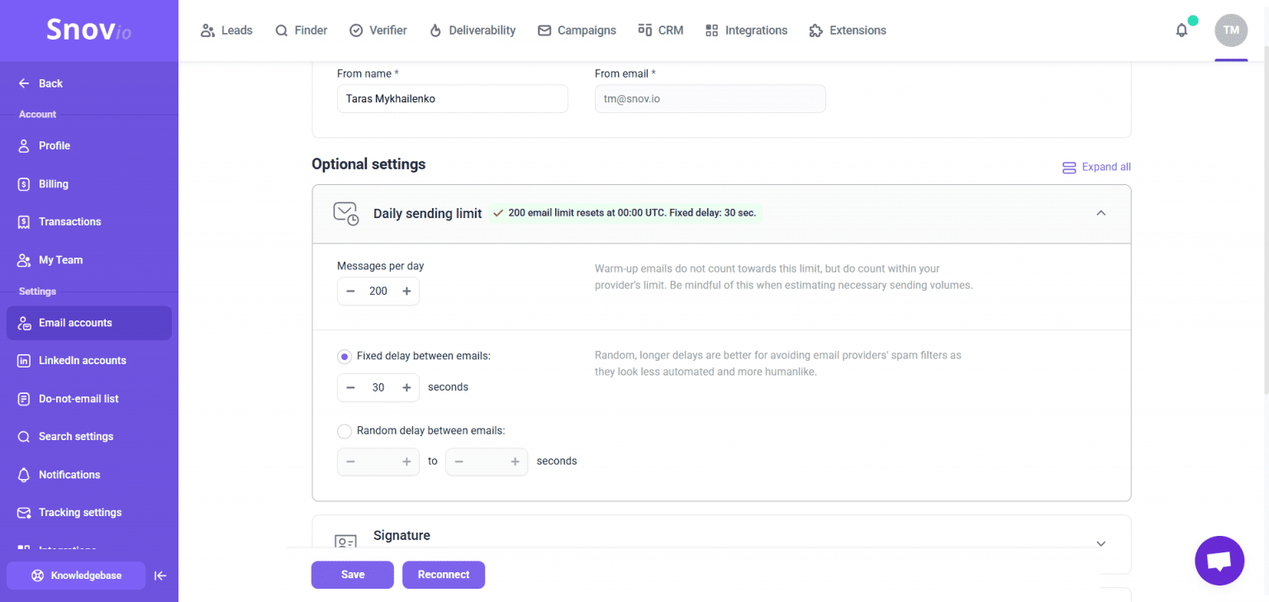
Task: Expand the Signature section
Action: 1100,543
